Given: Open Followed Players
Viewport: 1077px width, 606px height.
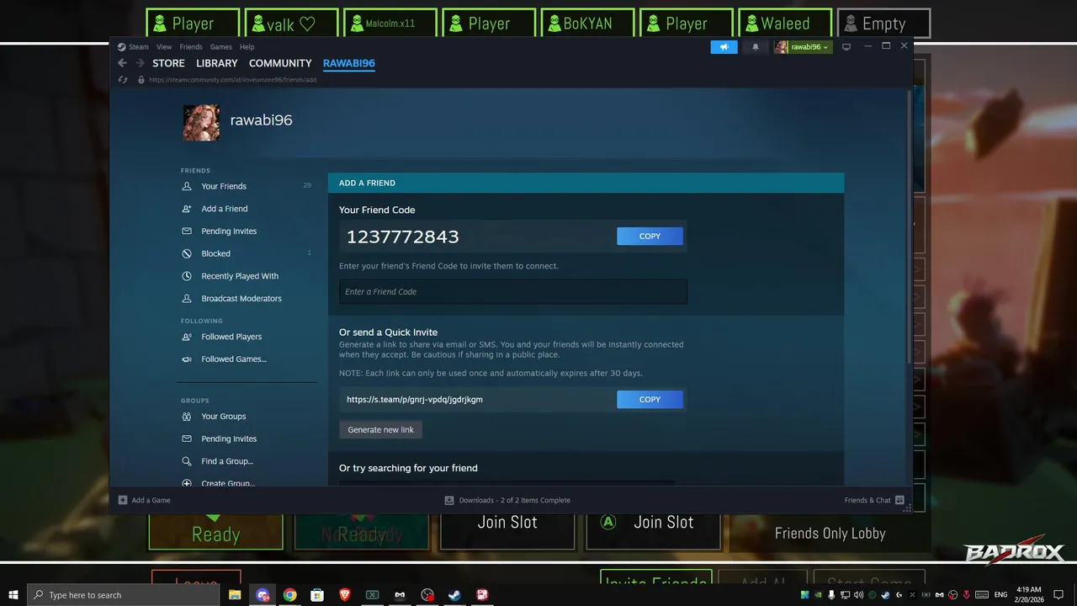Looking at the screenshot, I should point(231,337).
